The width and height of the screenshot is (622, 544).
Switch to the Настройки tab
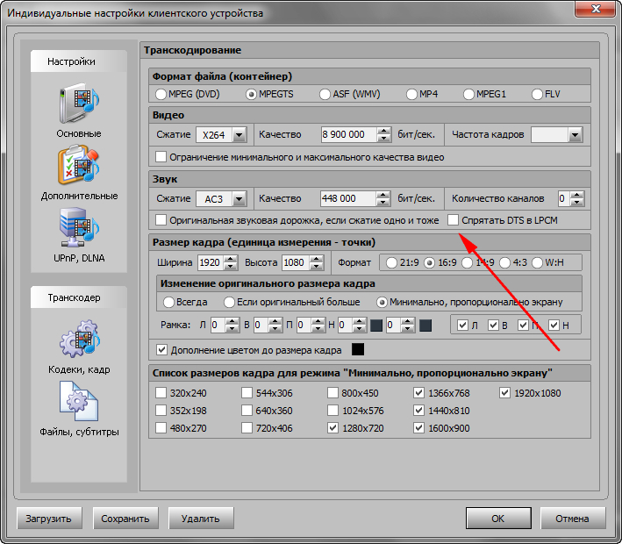[x=72, y=61]
